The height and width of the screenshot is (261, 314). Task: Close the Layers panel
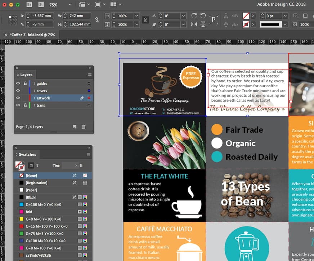pos(17,68)
